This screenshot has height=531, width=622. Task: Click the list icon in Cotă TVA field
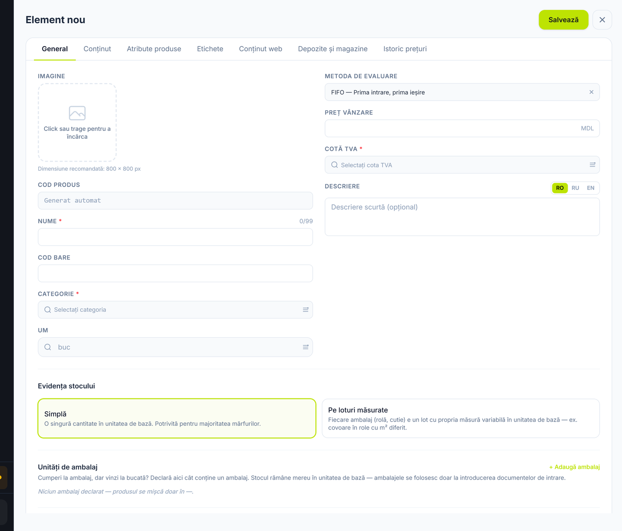[x=593, y=165]
